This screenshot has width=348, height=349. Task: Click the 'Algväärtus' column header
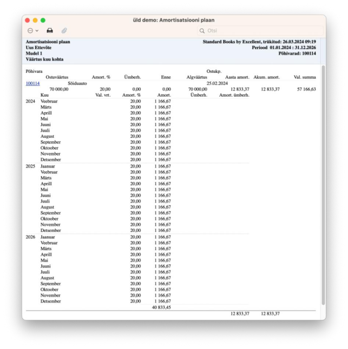click(197, 77)
